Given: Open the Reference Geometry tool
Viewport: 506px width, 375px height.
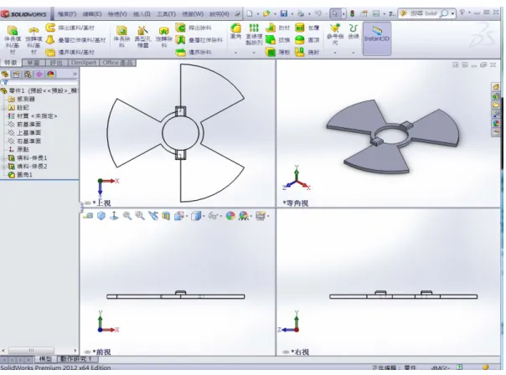Looking at the screenshot, I should click(x=335, y=34).
